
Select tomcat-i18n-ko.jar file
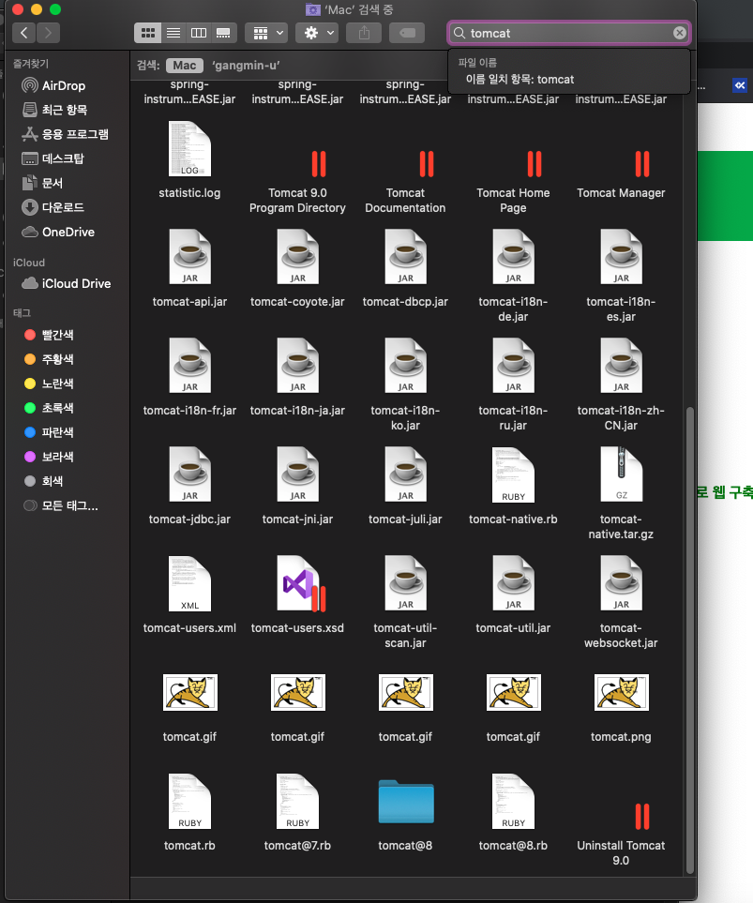tap(406, 366)
